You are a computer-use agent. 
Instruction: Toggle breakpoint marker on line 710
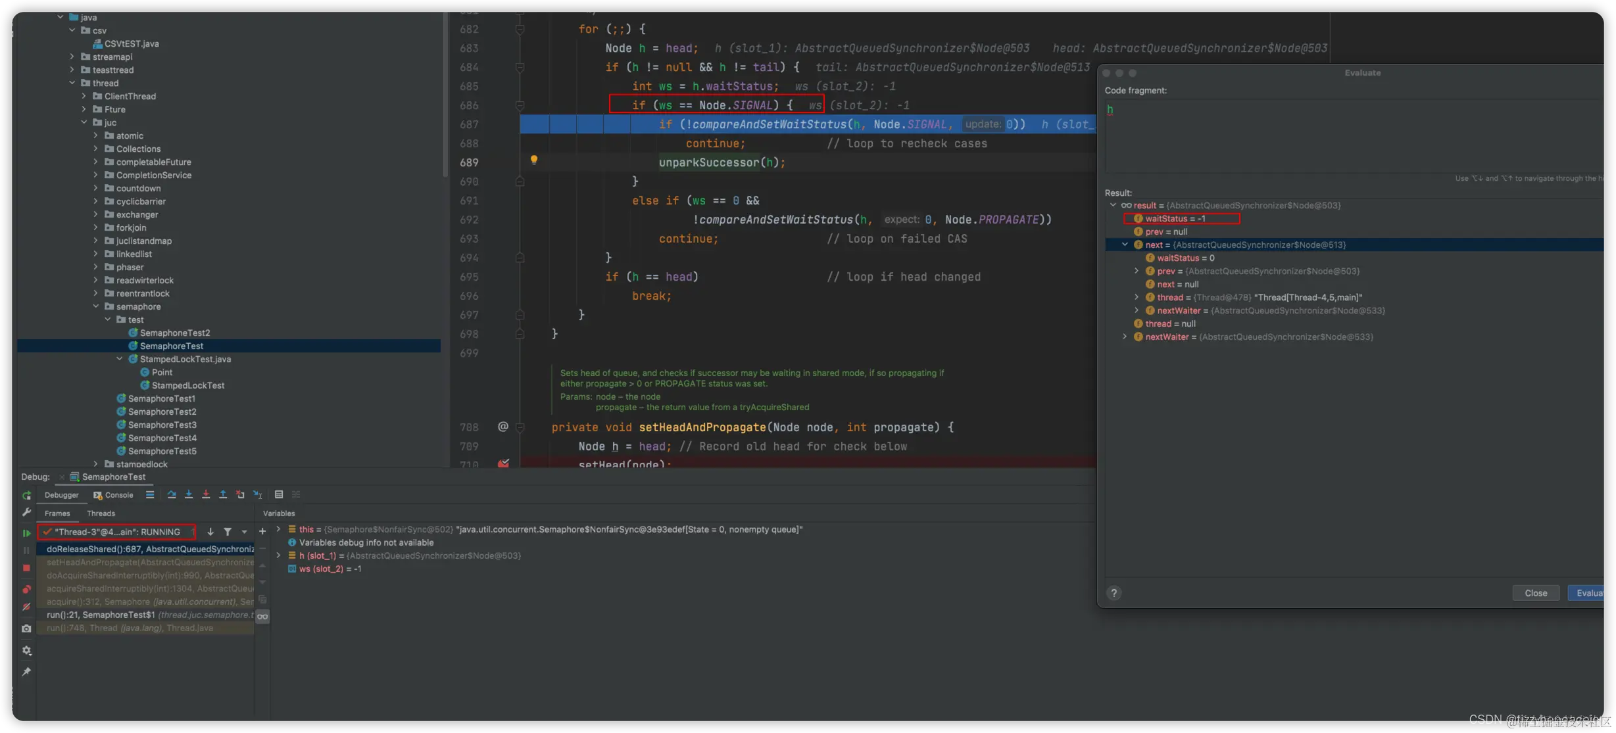point(503,463)
